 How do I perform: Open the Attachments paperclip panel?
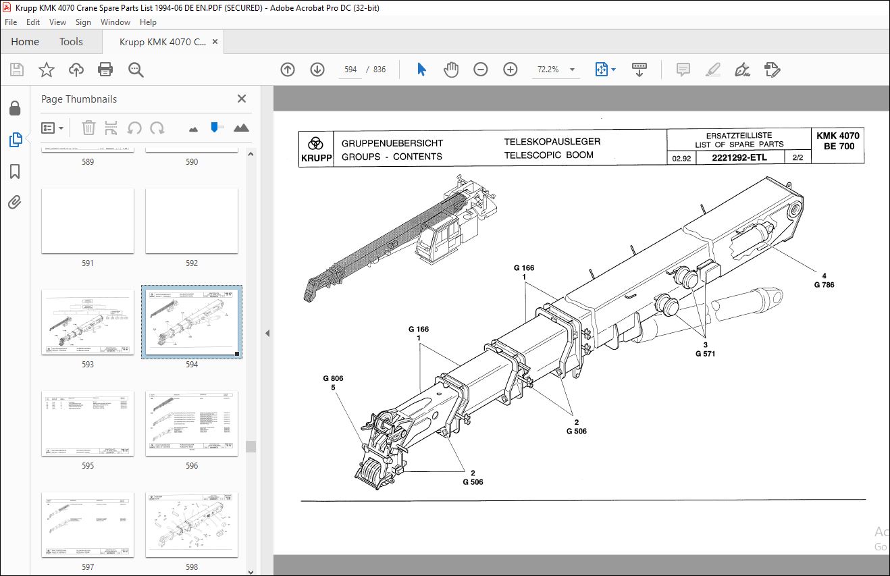(x=15, y=202)
